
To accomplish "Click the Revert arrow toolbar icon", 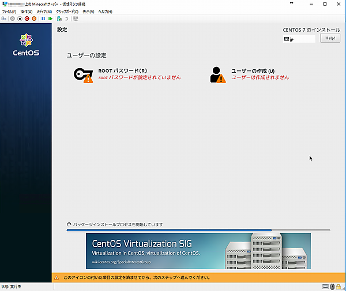I will point(66,18).
